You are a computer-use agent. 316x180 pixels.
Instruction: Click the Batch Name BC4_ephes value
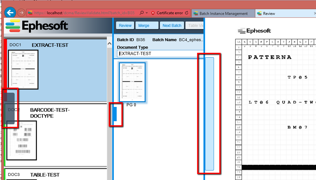(191, 40)
